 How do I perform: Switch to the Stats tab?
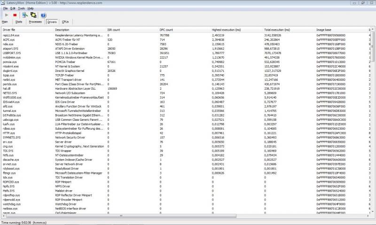point(19,22)
